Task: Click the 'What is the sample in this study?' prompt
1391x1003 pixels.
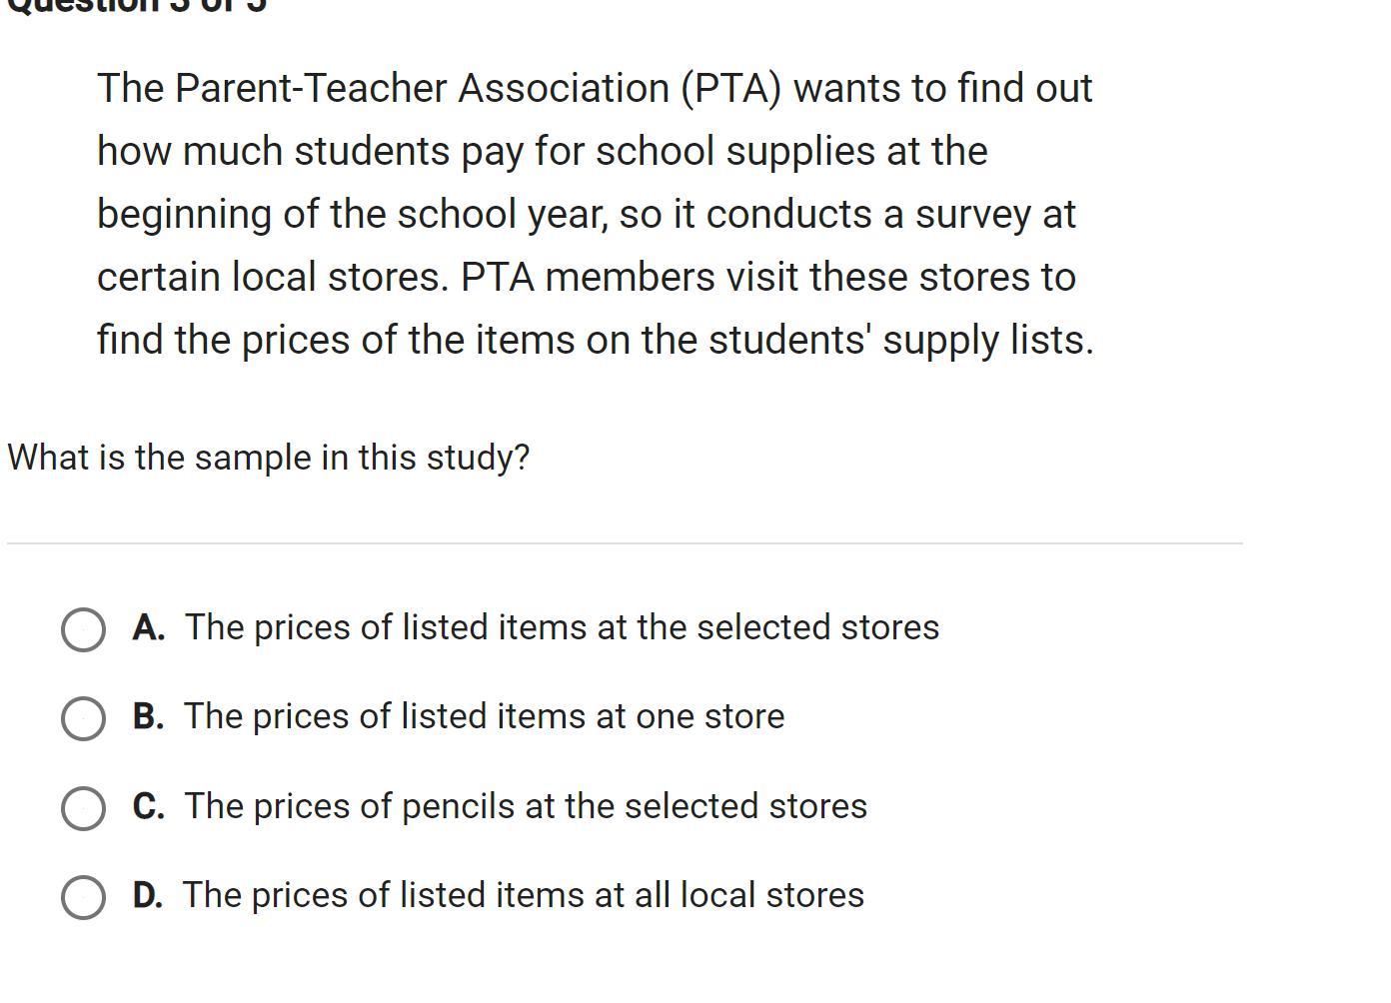Action: 268,458
